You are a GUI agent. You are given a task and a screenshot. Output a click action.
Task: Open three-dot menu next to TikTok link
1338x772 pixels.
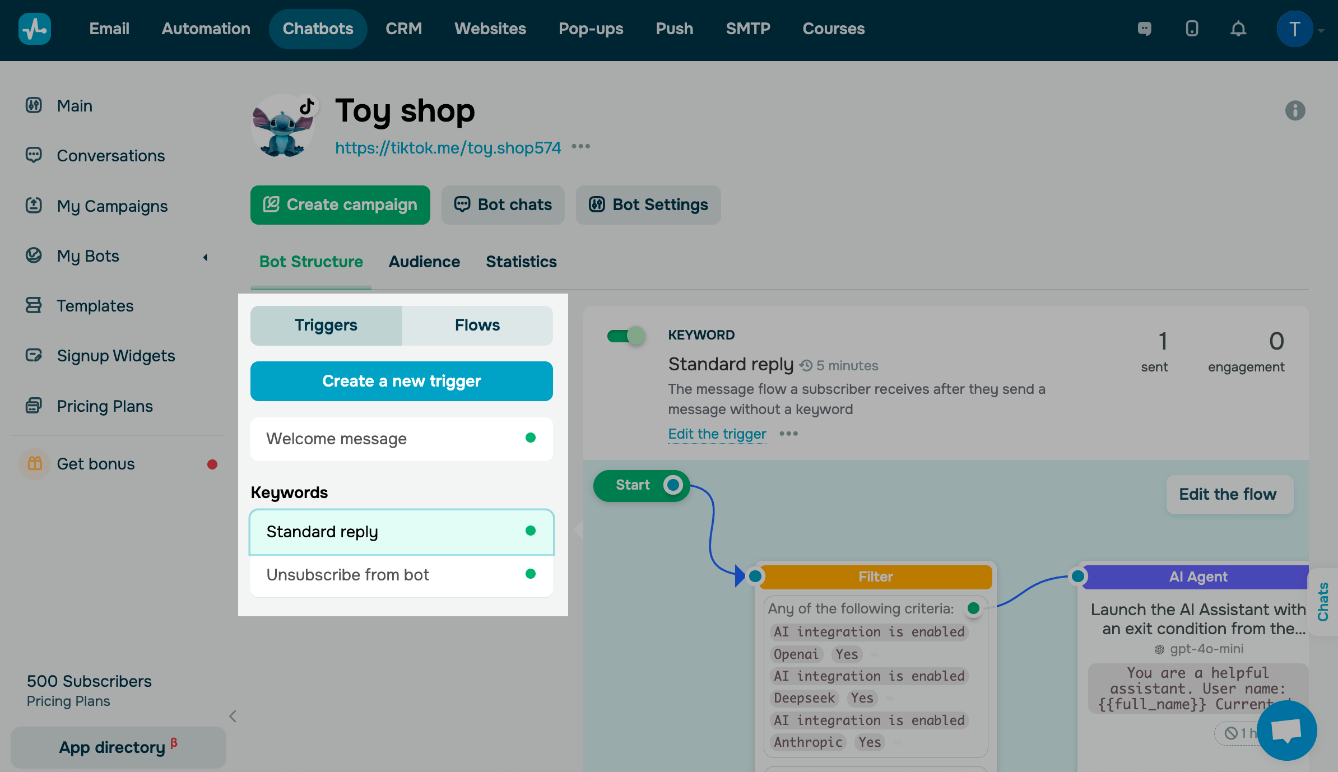[x=580, y=147]
